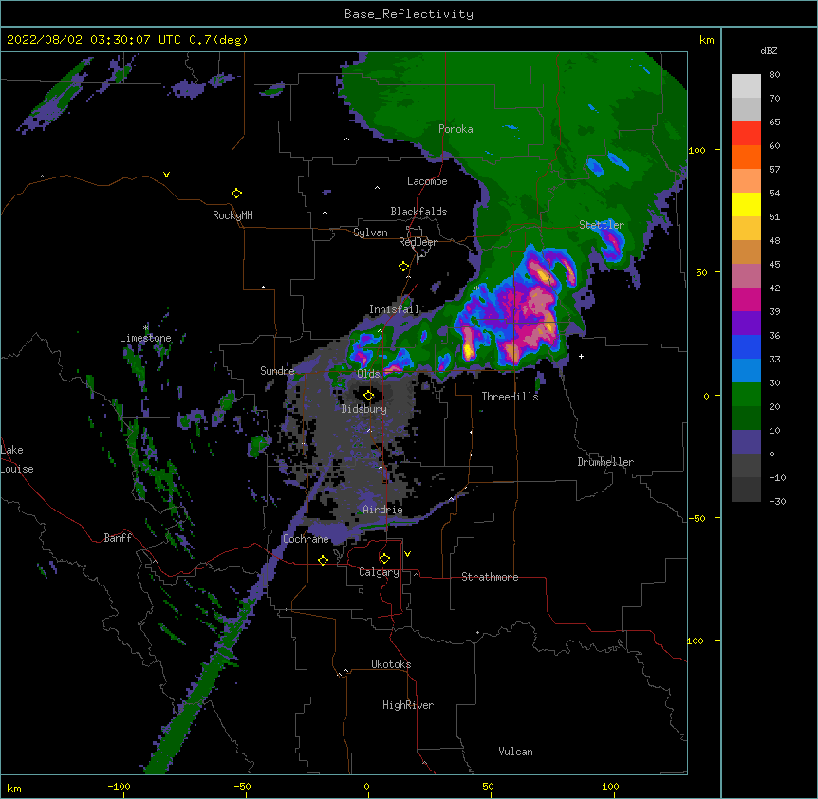Image resolution: width=818 pixels, height=799 pixels.
Task: Select the Blackfalds label
Action: [x=418, y=212]
